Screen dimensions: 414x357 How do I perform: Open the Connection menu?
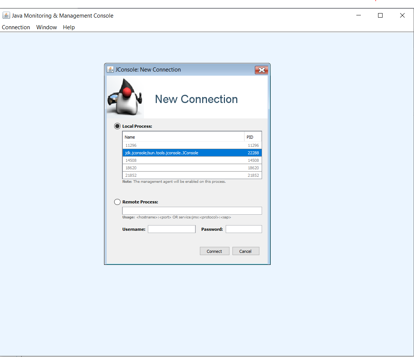[16, 27]
